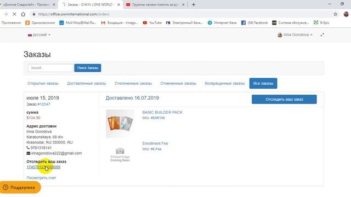351x197 pixels.
Task: Open the Одноклассники bookmark
Action: [x=40, y=23]
